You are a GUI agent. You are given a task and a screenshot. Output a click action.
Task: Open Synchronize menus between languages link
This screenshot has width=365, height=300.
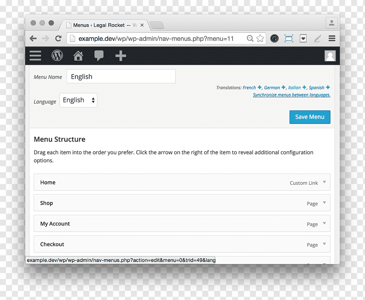tap(292, 95)
